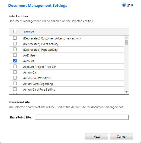The width and height of the screenshot is (141, 143).
Task: Click into the SharePoint Site input field
Action: tap(82, 117)
